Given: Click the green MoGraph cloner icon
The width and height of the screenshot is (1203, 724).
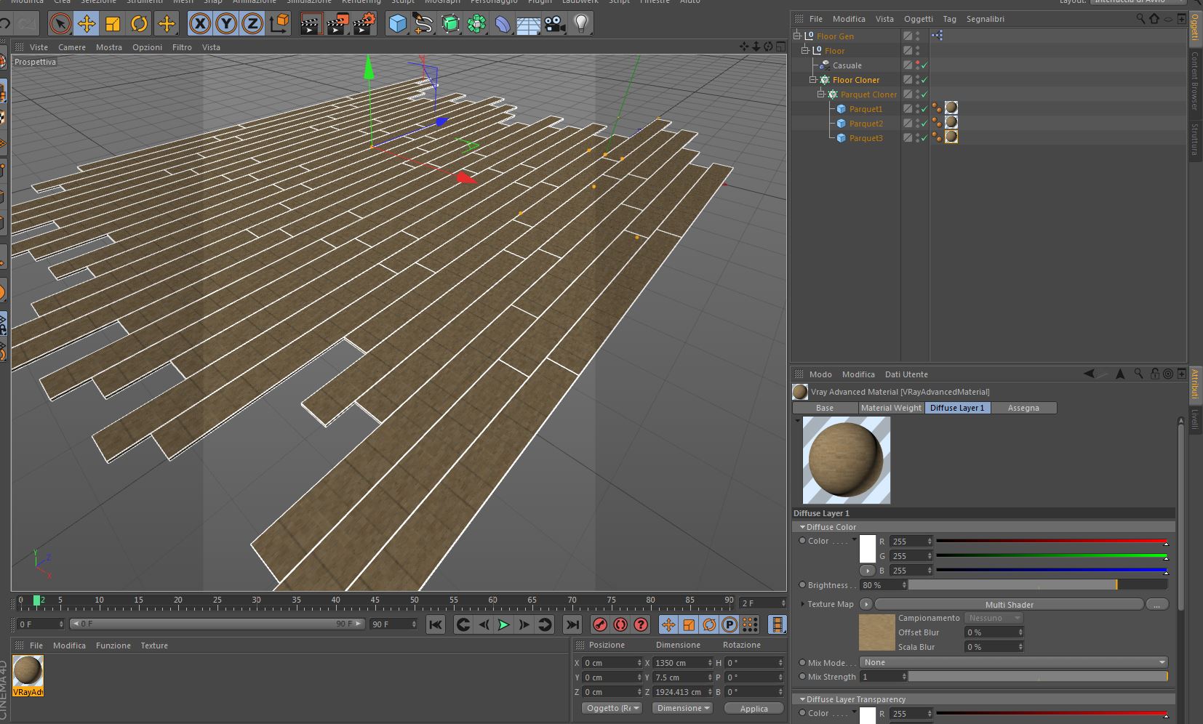Looking at the screenshot, I should coord(476,24).
